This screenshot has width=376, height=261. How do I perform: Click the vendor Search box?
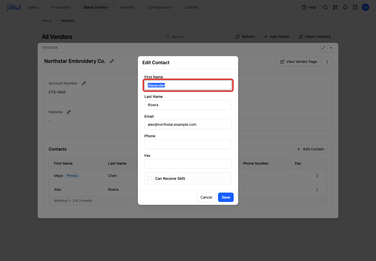point(196,37)
